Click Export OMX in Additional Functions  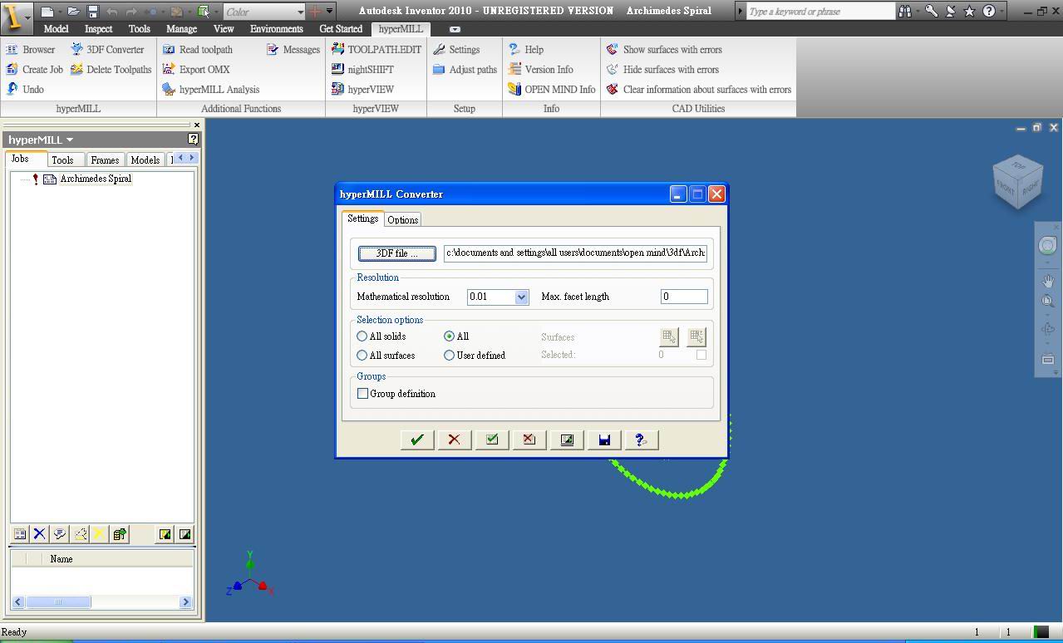[x=196, y=70]
